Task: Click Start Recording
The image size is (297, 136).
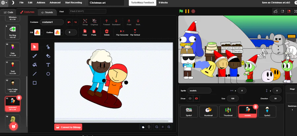Action: tap(74, 3)
